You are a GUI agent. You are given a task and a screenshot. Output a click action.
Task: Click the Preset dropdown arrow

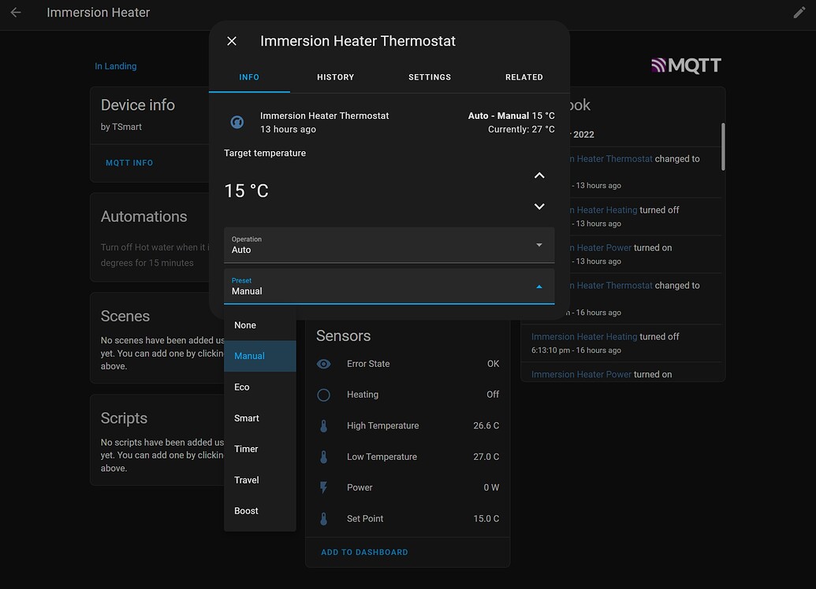tap(539, 287)
